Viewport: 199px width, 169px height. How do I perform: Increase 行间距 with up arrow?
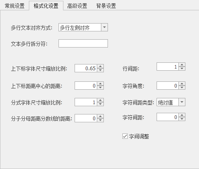point(182,65)
